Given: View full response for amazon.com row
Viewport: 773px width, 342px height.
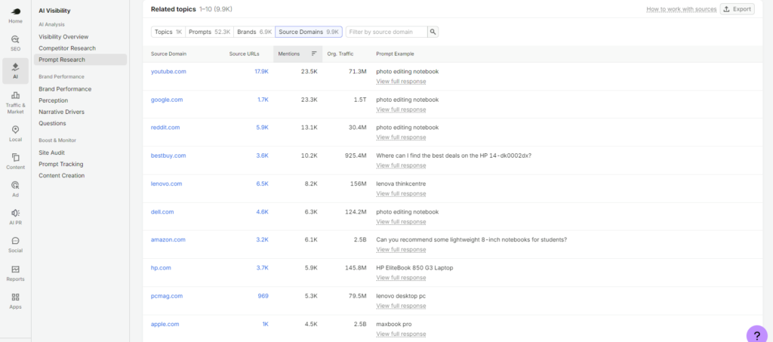Looking at the screenshot, I should point(401,249).
